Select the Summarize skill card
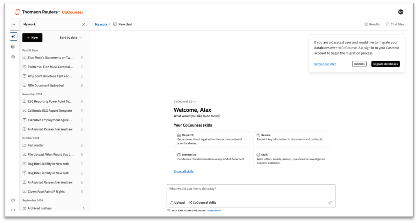Screen dimensions: 418x223 (x=212, y=159)
